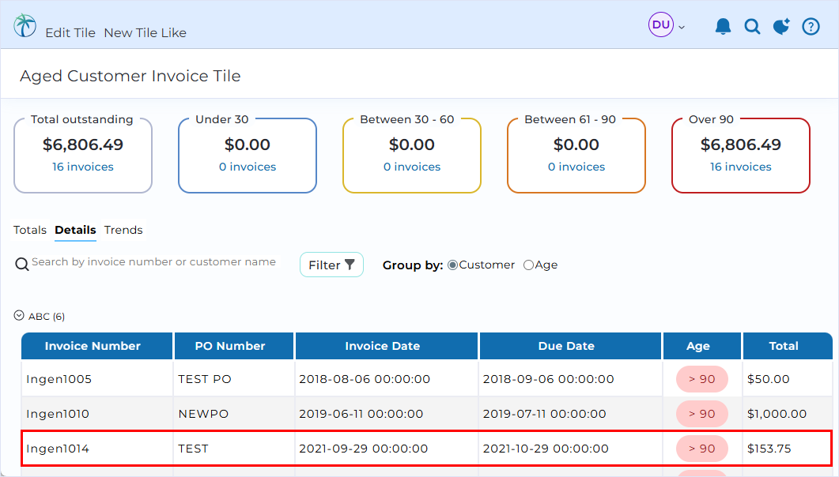Select Group by Age radio
The width and height of the screenshot is (839, 477).
coord(529,265)
